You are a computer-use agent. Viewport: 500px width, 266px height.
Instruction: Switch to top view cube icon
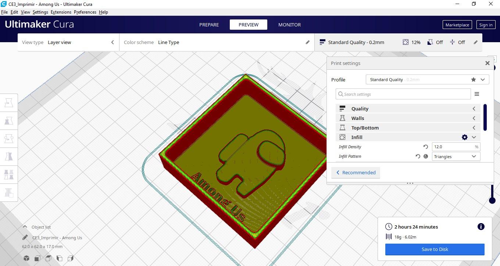pyautogui.click(x=48, y=258)
